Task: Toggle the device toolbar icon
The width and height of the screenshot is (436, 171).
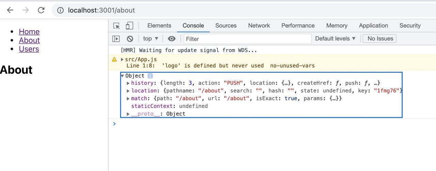Action: (129, 26)
